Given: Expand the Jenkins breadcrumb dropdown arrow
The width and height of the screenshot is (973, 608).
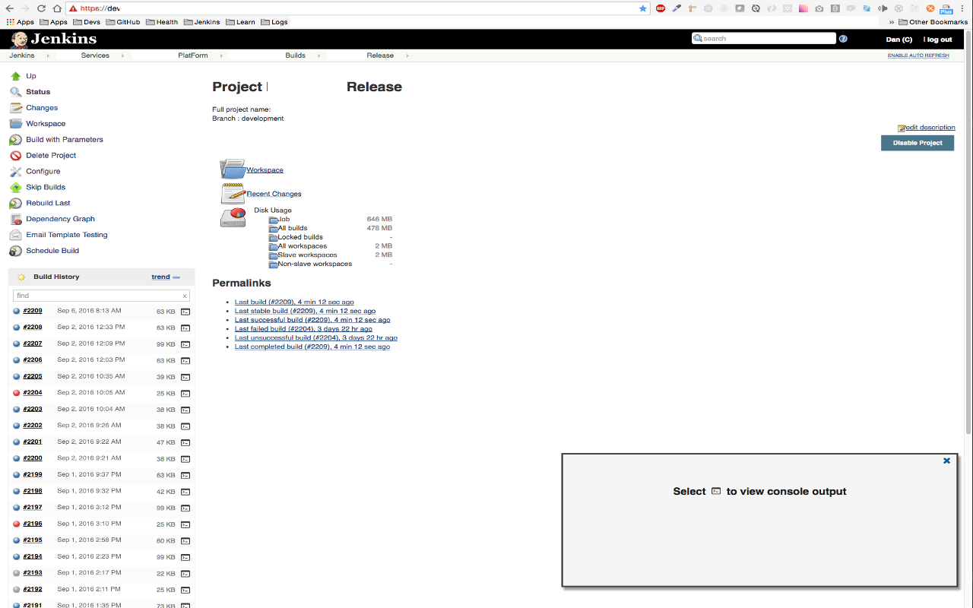Looking at the screenshot, I should (48, 55).
